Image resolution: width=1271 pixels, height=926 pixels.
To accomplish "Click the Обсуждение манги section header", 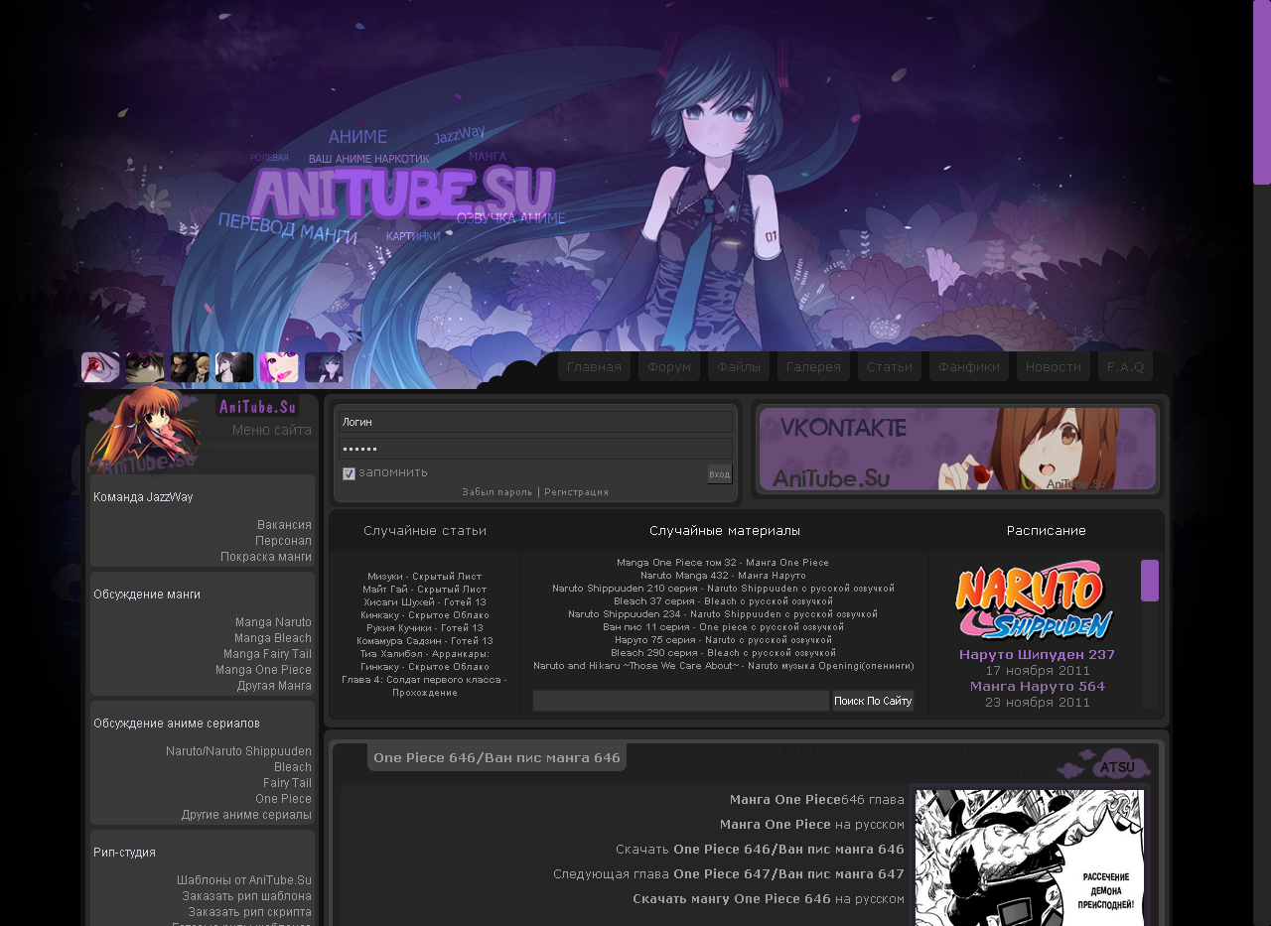I will [147, 595].
